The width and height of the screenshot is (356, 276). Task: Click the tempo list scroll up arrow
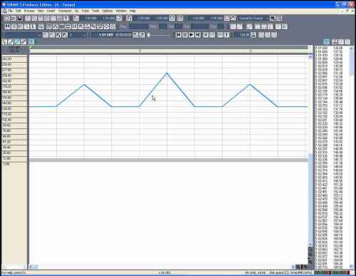tap(351, 48)
